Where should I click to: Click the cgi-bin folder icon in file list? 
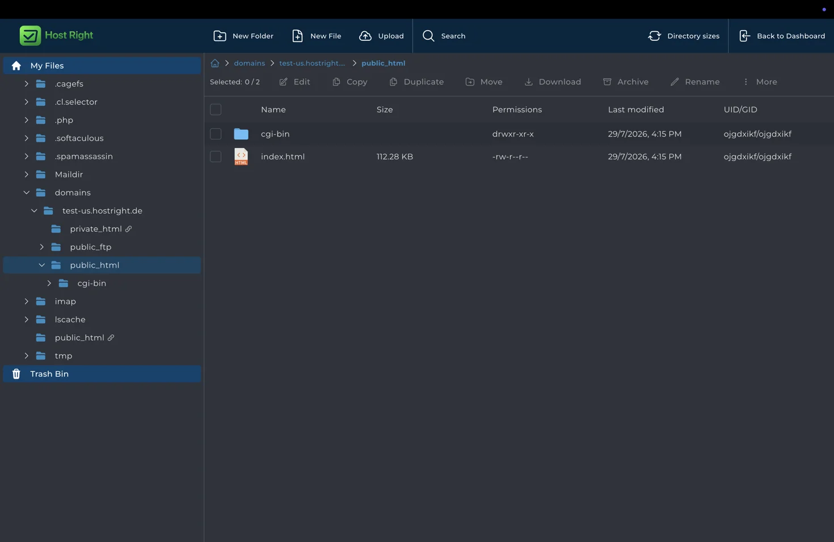[241, 134]
